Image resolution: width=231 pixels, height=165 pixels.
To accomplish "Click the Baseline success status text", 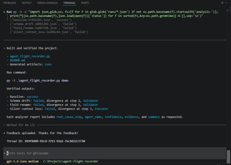I will coord(33,97).
